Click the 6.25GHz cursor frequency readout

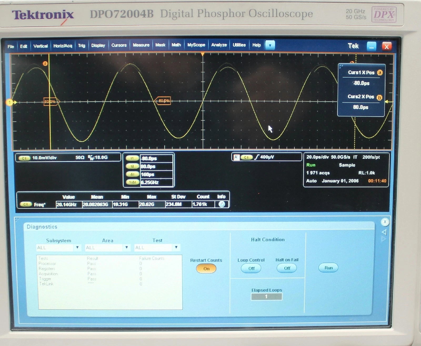tap(156, 182)
